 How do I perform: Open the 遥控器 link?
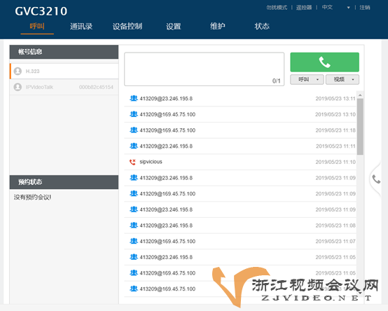304,8
